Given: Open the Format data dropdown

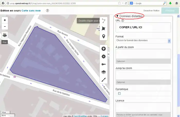Looking at the screenshot, I should 143,40.
